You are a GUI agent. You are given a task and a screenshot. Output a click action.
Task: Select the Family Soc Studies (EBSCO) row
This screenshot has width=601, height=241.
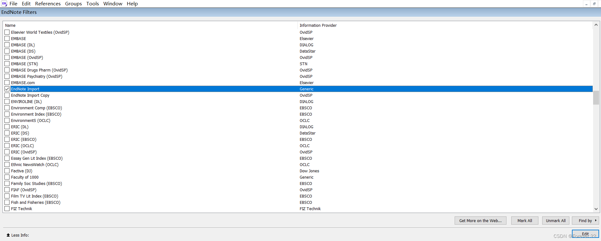[x=298, y=183]
